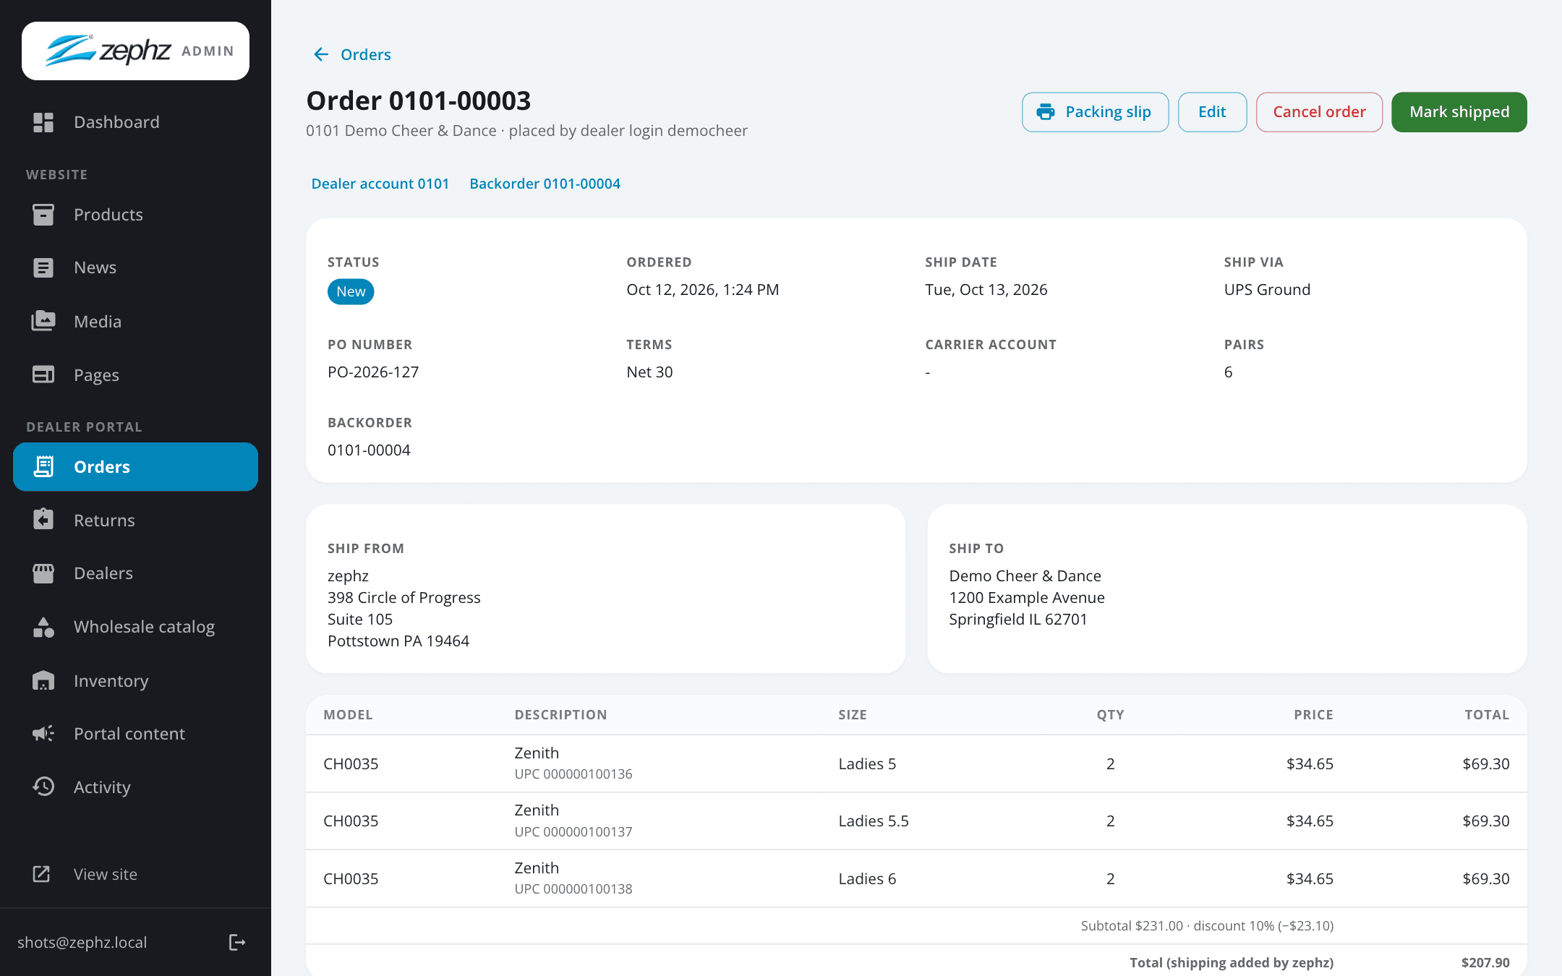Click the New status badge

point(351,291)
